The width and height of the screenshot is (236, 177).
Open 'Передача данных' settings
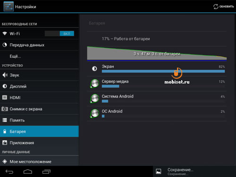click(39, 45)
